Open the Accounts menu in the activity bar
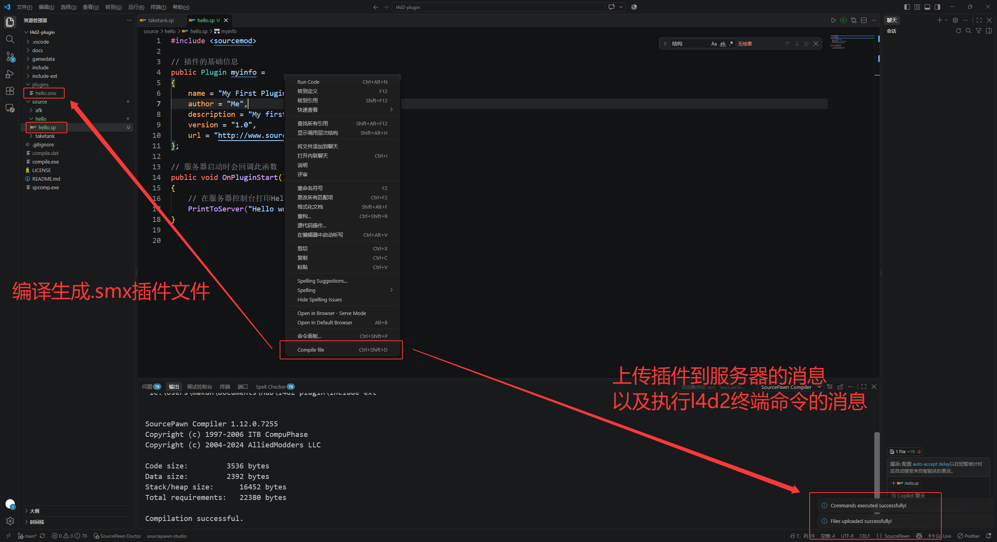 pos(10,504)
